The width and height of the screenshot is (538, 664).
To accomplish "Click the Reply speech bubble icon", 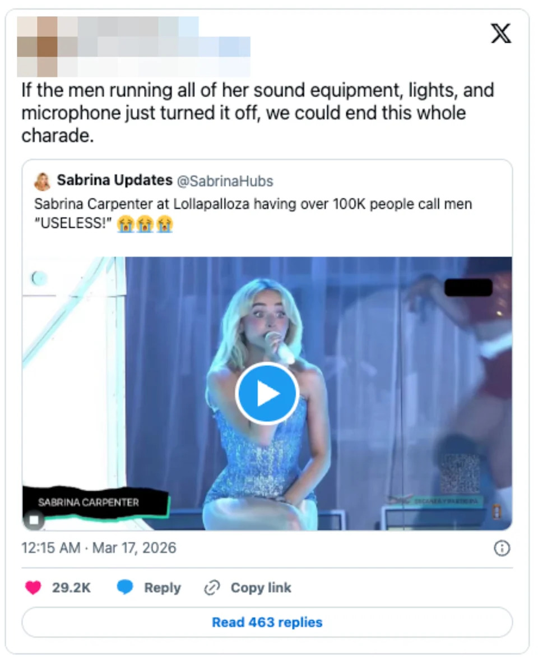I will pos(124,587).
